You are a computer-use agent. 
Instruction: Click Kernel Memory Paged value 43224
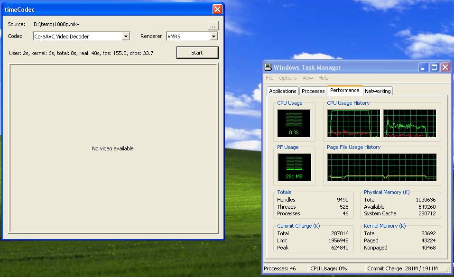[428, 241]
